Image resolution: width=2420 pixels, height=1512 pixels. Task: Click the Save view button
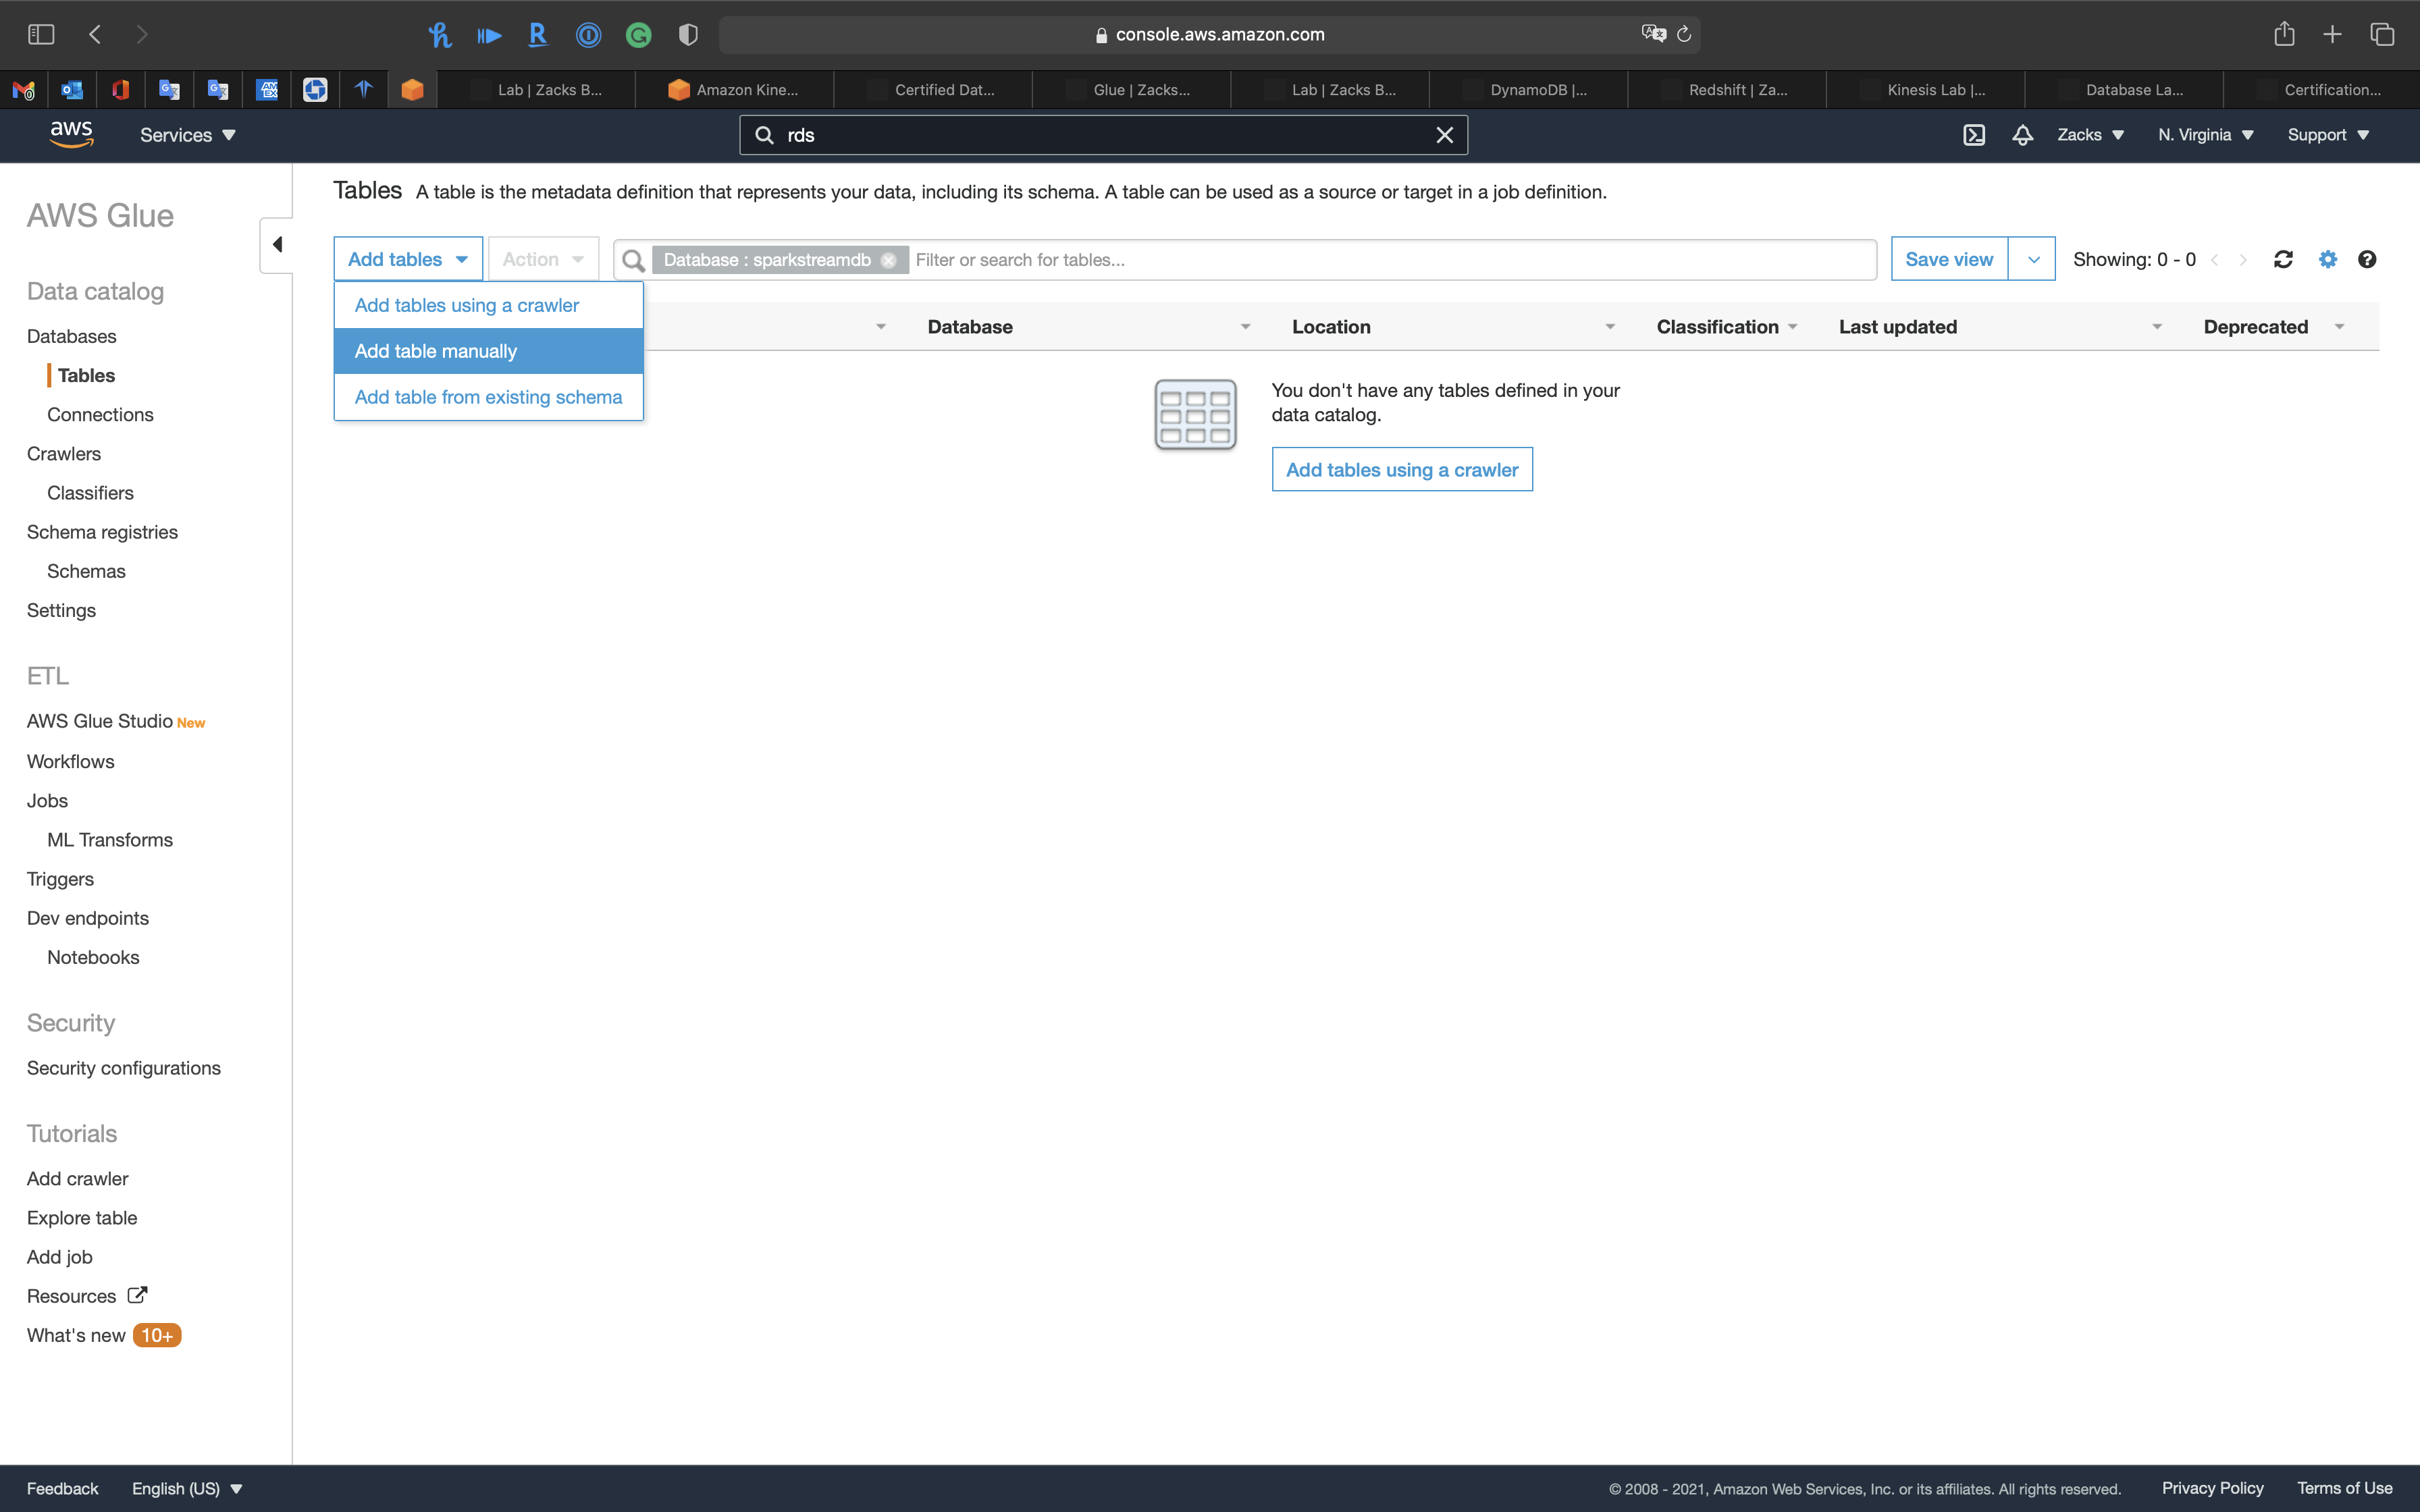point(1948,260)
